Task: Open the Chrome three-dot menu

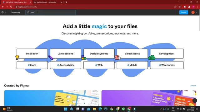Action: tap(197, 7)
